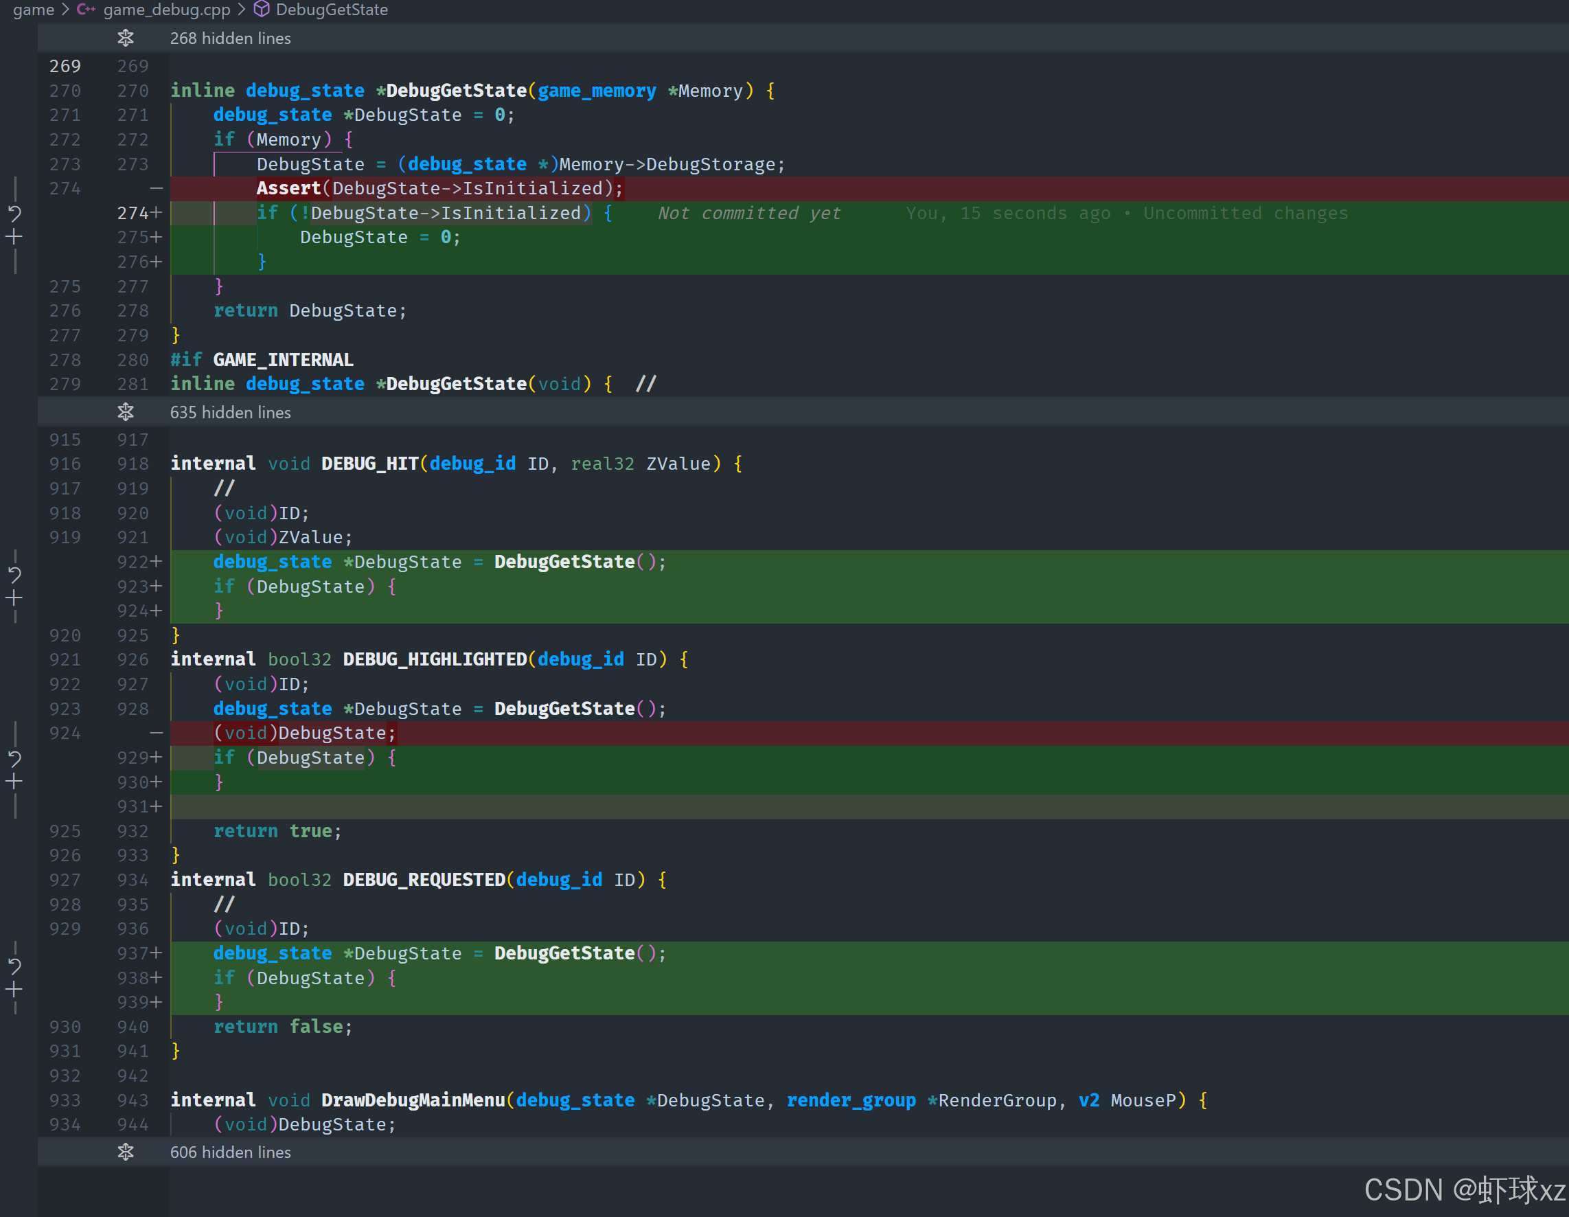This screenshot has height=1217, width=1569.
Task: Revert the DEBUG_HIT added lines 922-924
Action: click(x=14, y=574)
